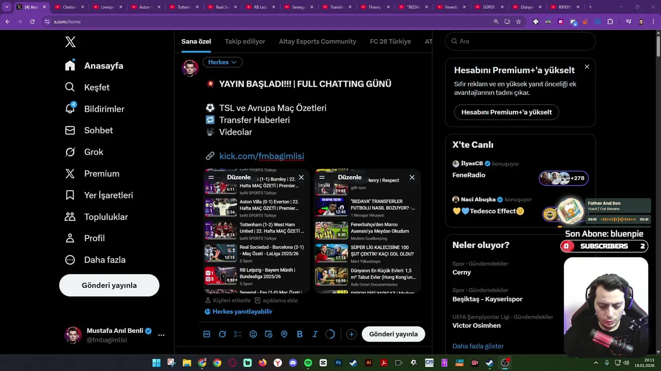Open Beşiktaş - Kayserispor trend
This screenshot has height=371, width=661.
[x=487, y=299]
